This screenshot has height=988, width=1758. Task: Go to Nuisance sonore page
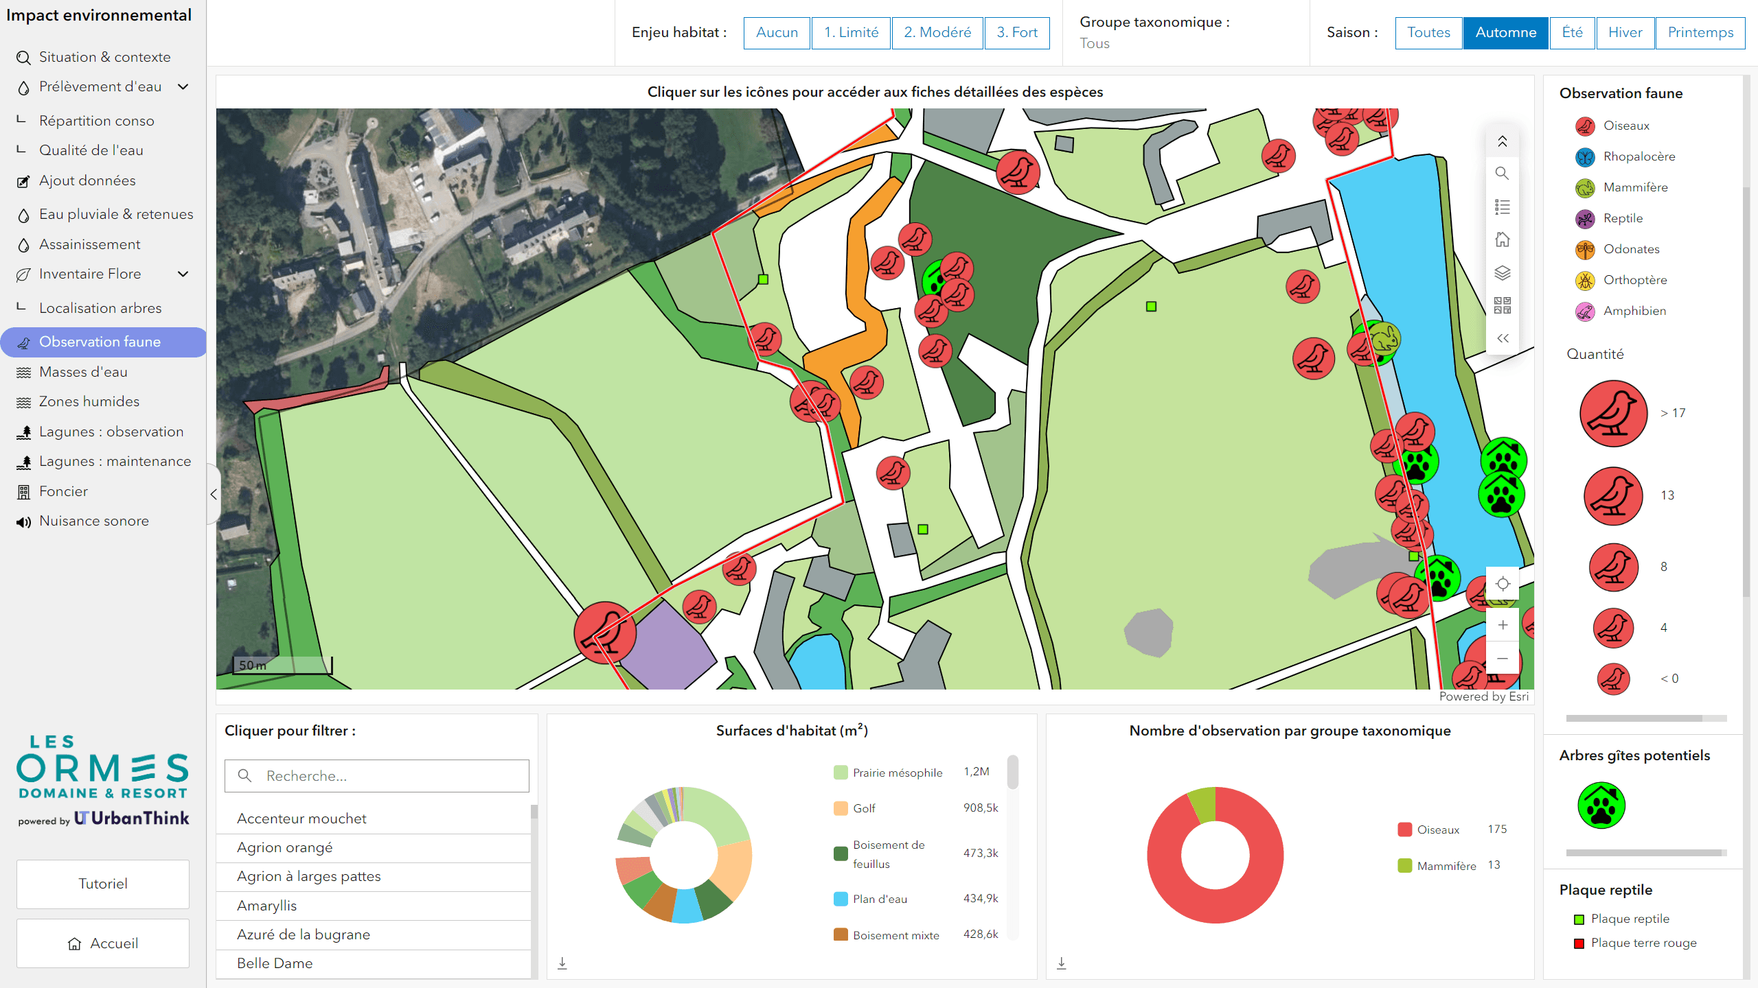94,521
